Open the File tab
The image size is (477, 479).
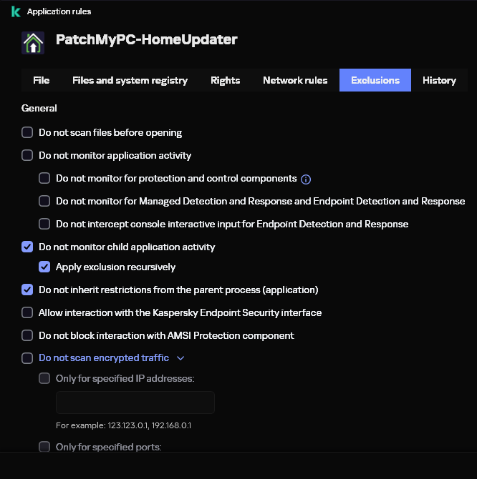(42, 80)
